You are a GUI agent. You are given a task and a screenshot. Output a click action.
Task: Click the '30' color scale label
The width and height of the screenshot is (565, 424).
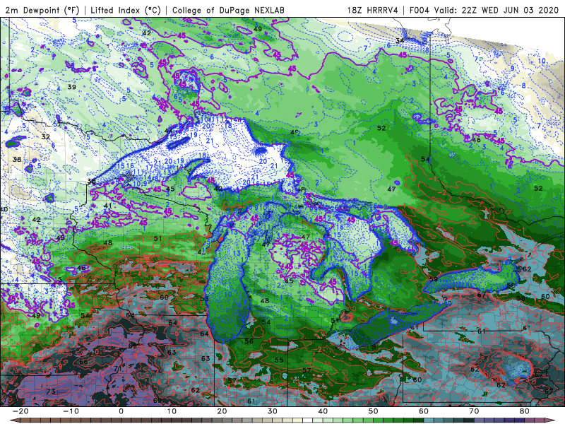(x=273, y=411)
